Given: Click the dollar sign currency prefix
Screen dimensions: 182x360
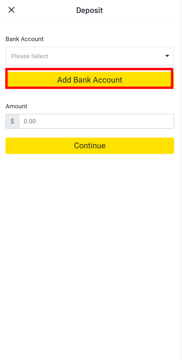Looking at the screenshot, I should pyautogui.click(x=12, y=121).
